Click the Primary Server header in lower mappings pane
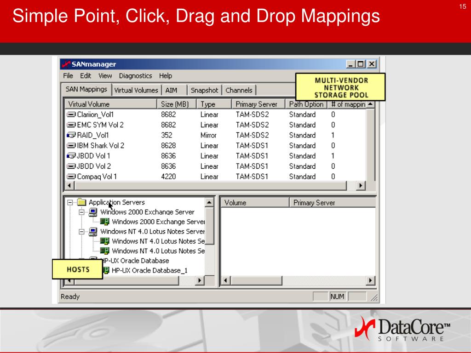Viewport: 471px width, 353px height. point(333,203)
